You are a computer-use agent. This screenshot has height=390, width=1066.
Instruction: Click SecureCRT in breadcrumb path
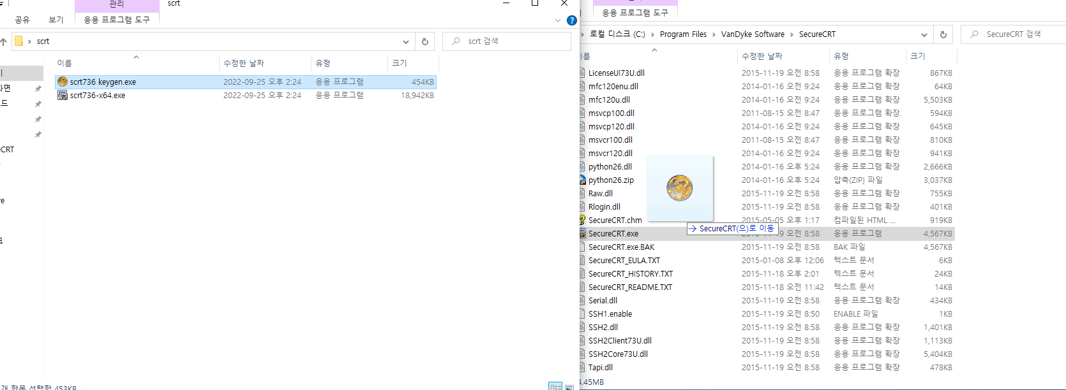(817, 34)
